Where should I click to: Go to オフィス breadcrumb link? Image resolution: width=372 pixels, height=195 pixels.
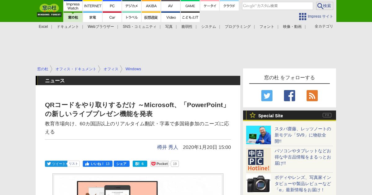coord(111,69)
